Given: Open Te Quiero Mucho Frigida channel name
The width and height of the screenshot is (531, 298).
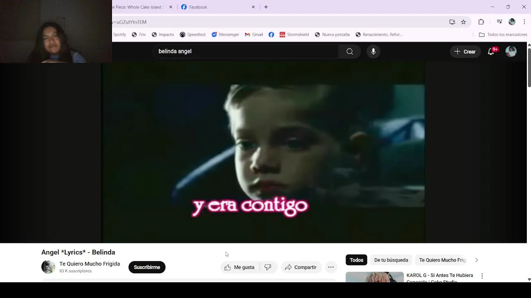Looking at the screenshot, I should [x=90, y=264].
